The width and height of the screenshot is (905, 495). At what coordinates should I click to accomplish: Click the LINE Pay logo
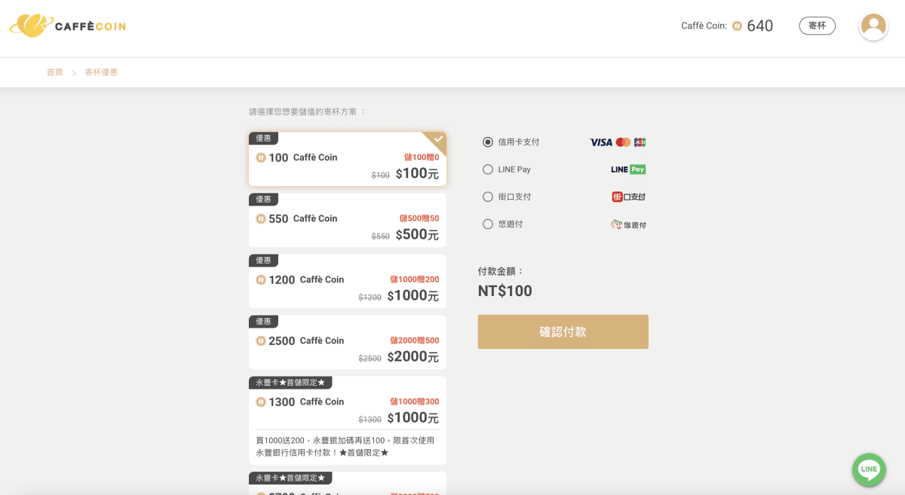(x=628, y=170)
